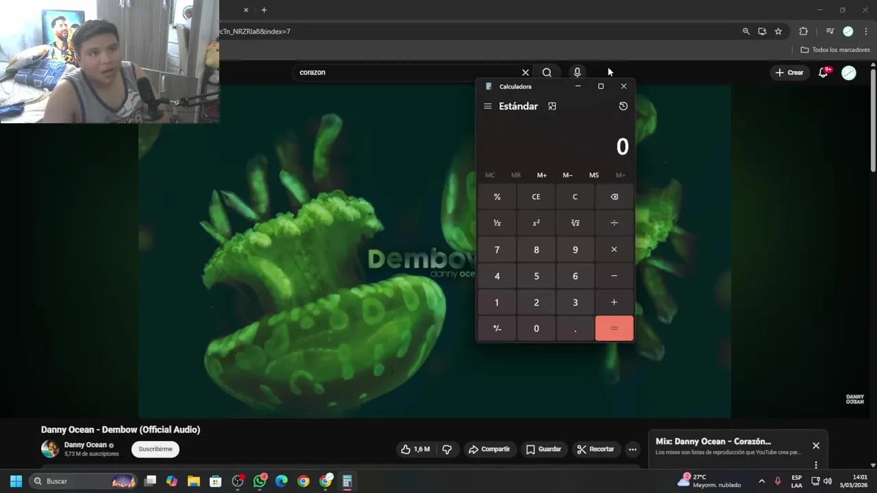The width and height of the screenshot is (877, 493).
Task: Open the Todos los marcadores folder
Action: [835, 50]
